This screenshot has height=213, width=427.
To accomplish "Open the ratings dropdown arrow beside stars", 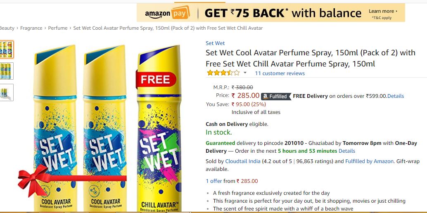I will coord(245,73).
